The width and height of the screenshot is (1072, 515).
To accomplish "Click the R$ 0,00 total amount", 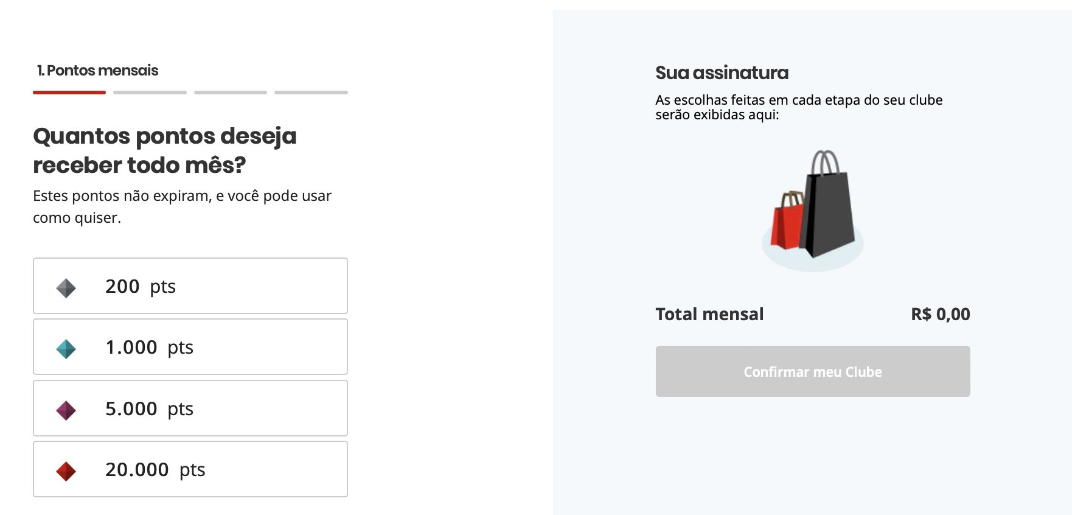I will click(941, 314).
